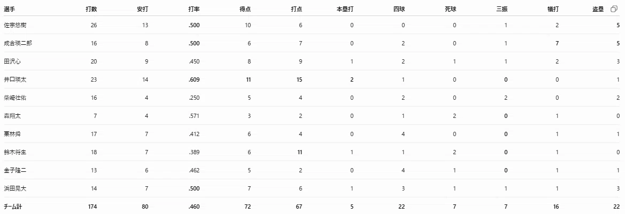Click the 四球 column header

point(399,9)
